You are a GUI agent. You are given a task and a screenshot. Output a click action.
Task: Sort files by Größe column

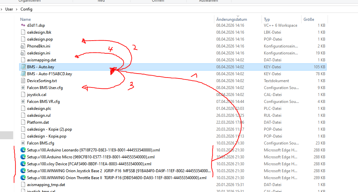309,19
